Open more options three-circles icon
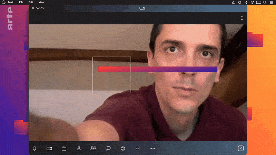Image resolution: width=276 pixels, height=155 pixels. (x=152, y=148)
